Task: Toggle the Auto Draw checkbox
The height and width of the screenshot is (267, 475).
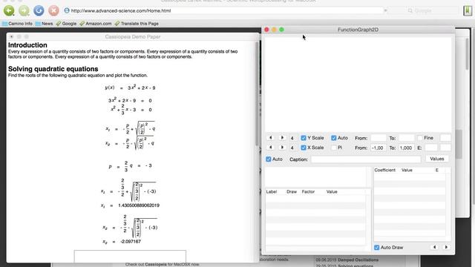Action: pyautogui.click(x=376, y=248)
